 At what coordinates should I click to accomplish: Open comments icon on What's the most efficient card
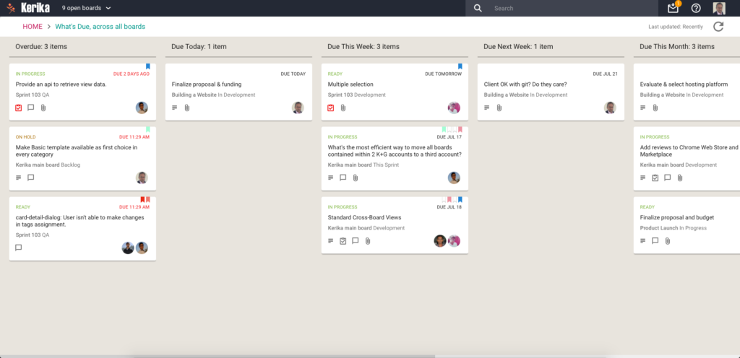(343, 178)
